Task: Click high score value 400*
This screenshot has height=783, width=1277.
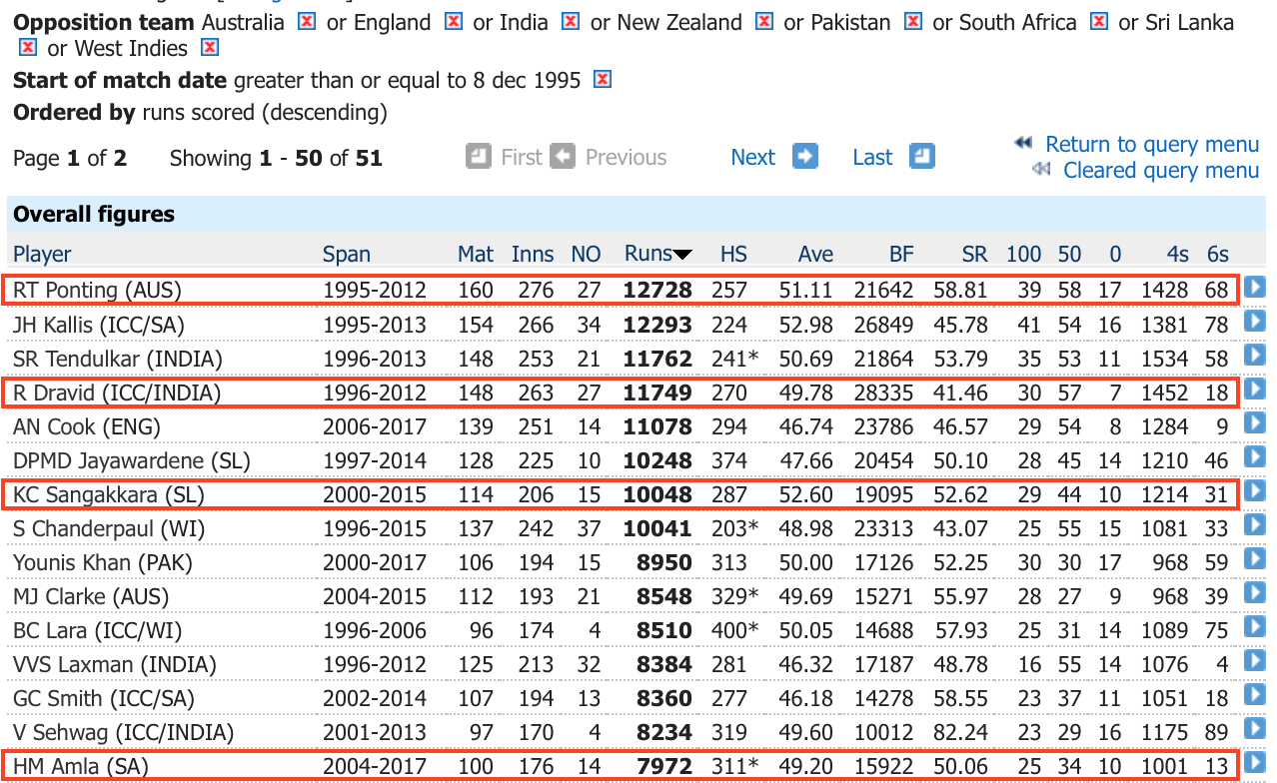Action: click(734, 629)
